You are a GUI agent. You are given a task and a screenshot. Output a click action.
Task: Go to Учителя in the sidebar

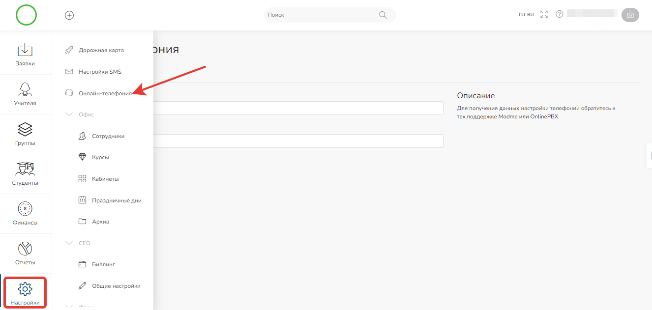(x=25, y=90)
